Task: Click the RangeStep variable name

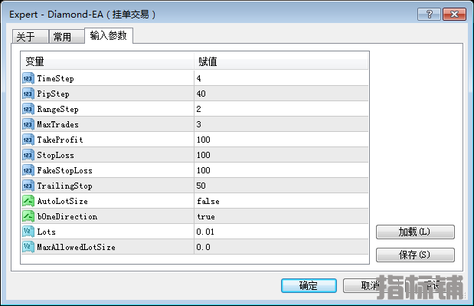Action: point(57,109)
